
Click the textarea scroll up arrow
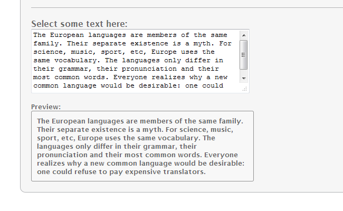243,35
